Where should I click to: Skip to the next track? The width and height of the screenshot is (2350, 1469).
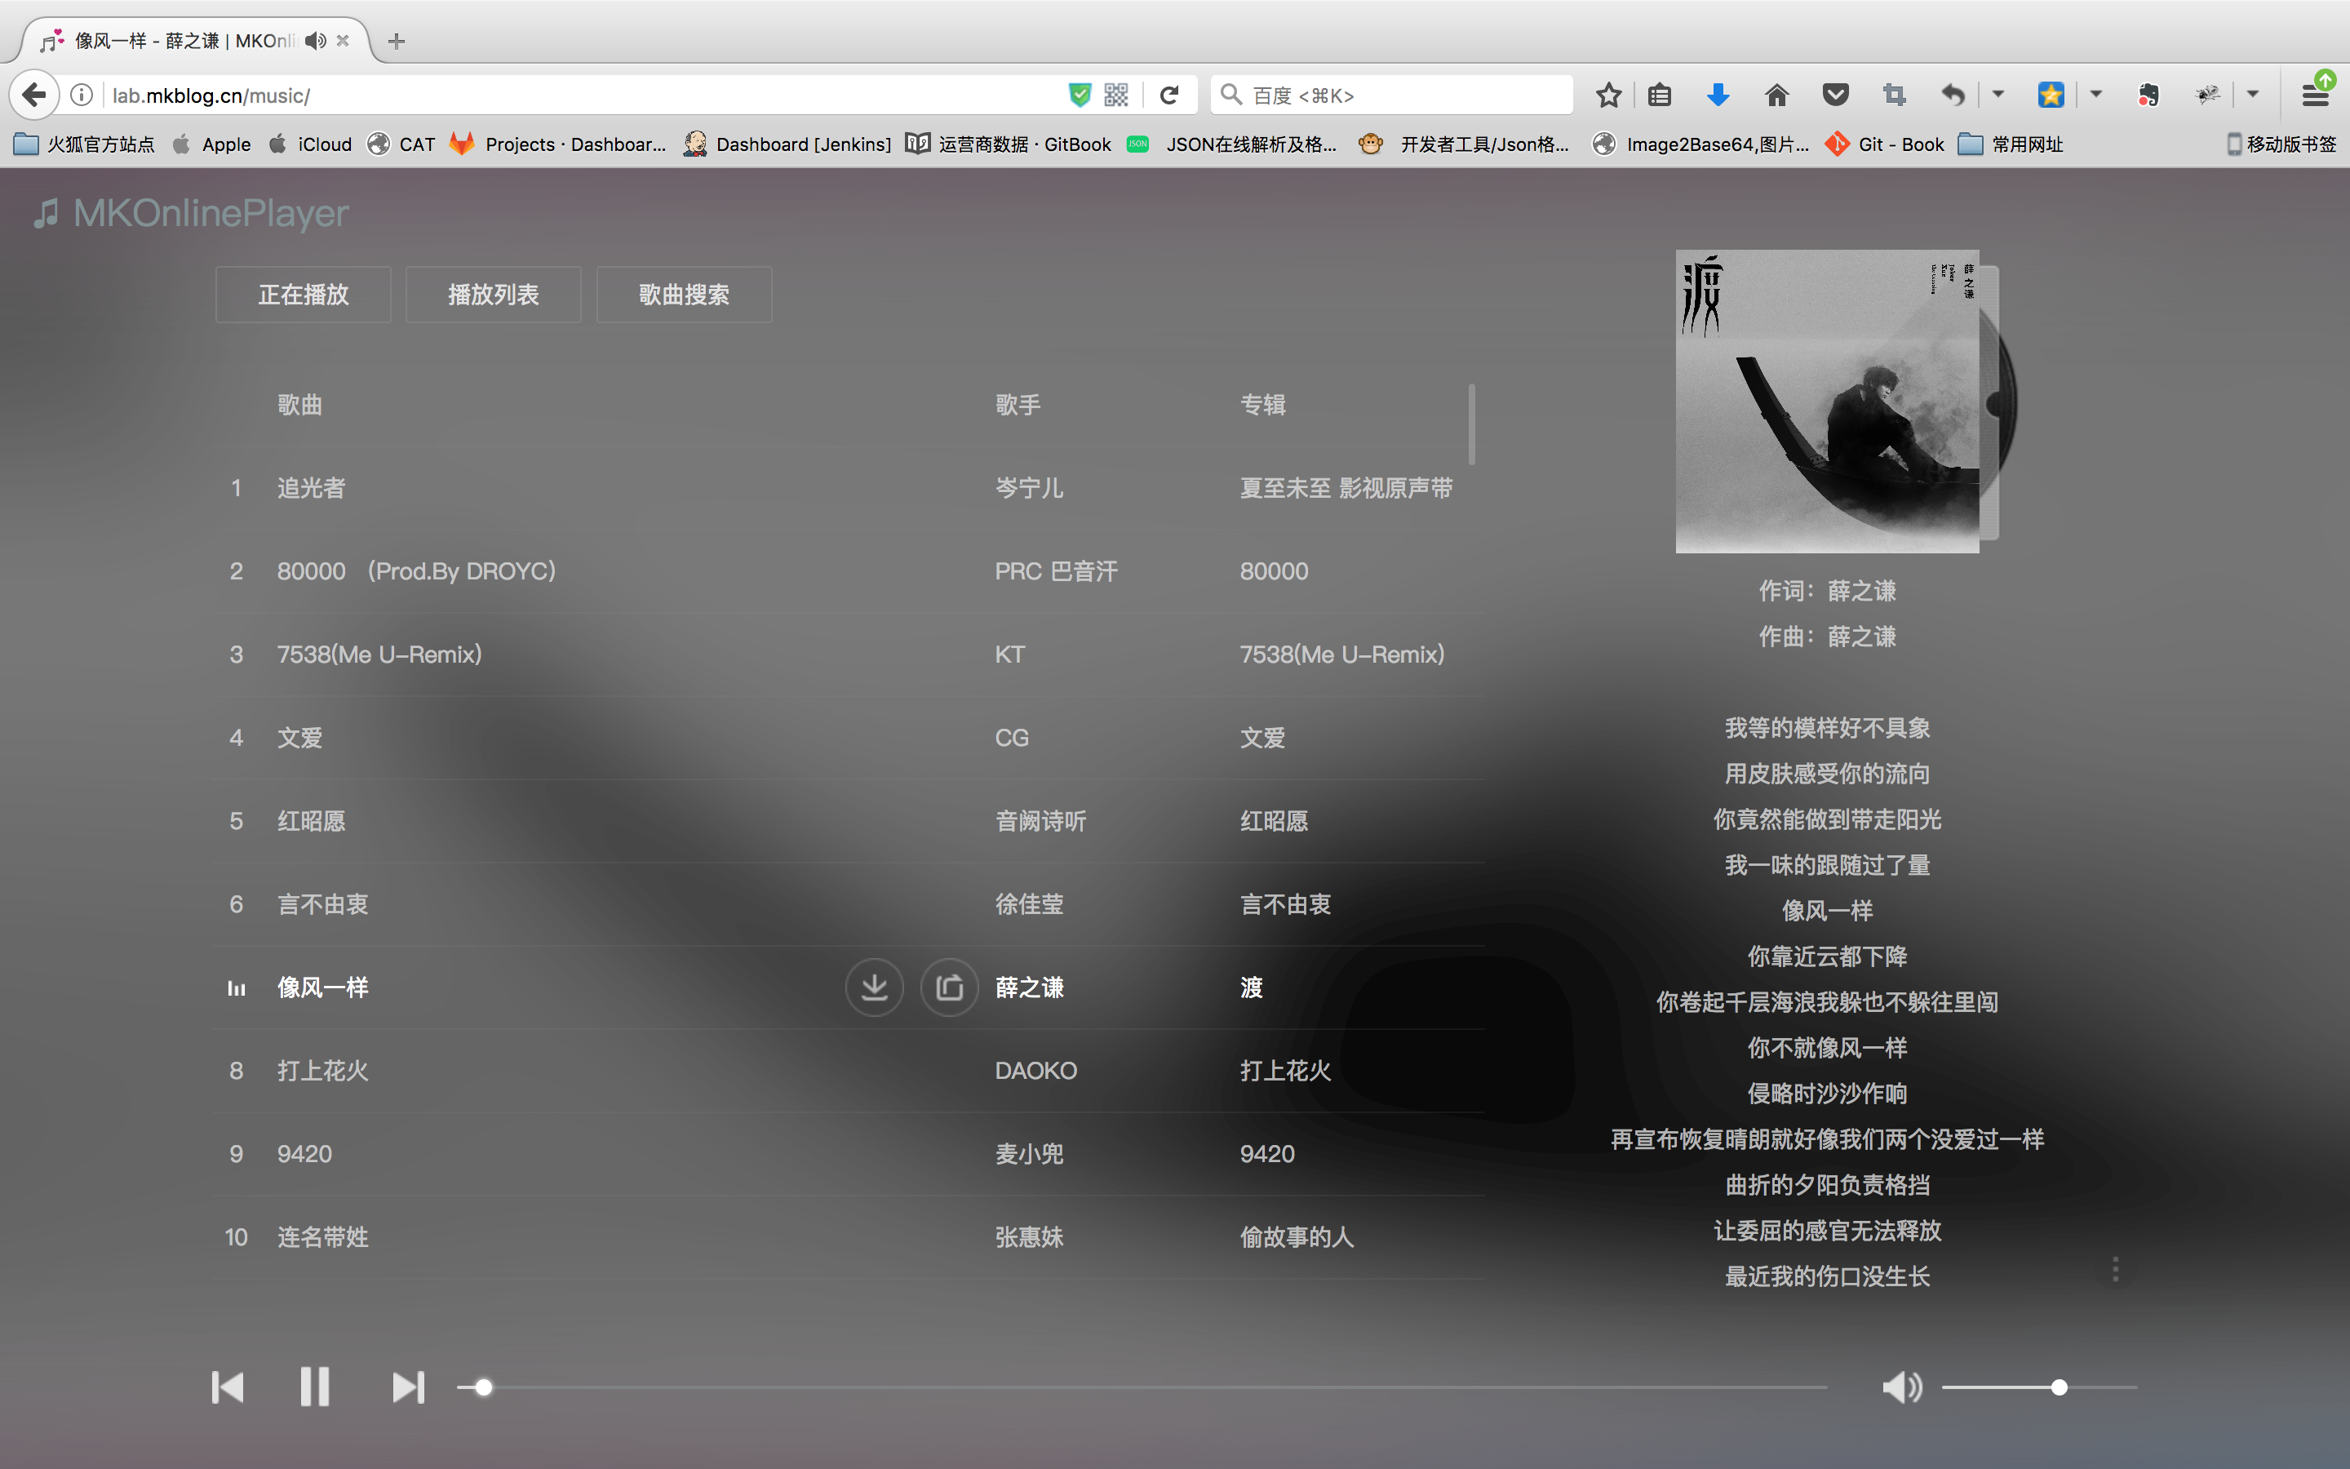(408, 1387)
